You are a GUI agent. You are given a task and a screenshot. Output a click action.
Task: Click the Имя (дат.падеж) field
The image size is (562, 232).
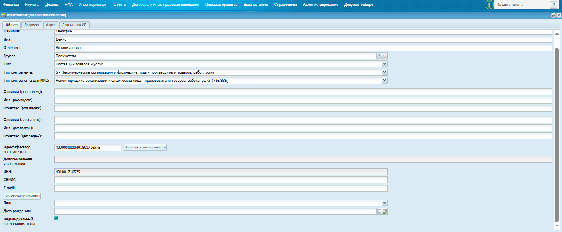point(303,128)
